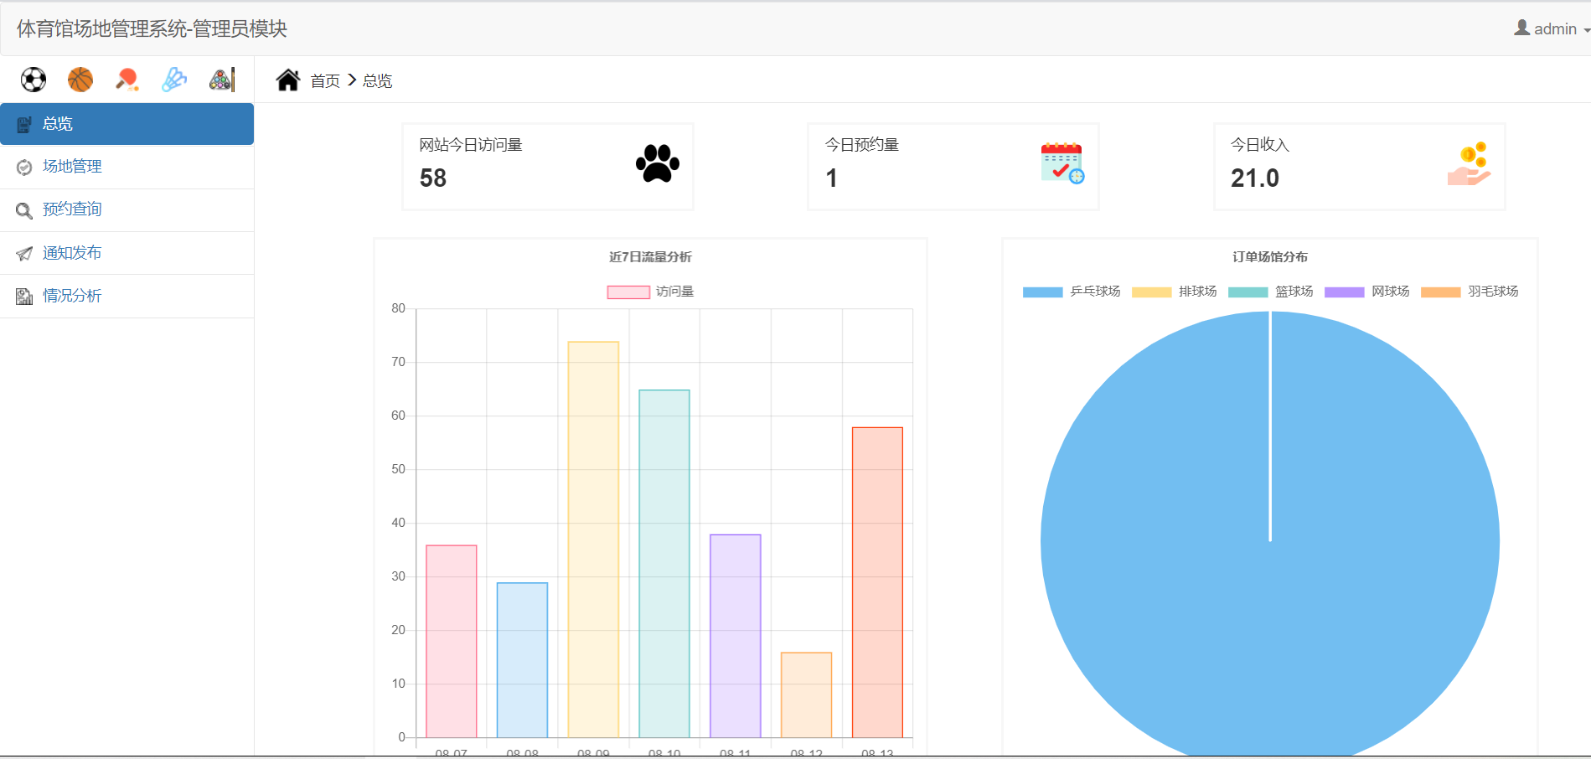Viewport: 1591px width, 759px height.
Task: Click the calendar icon on 今日预约量 card
Action: [x=1062, y=163]
